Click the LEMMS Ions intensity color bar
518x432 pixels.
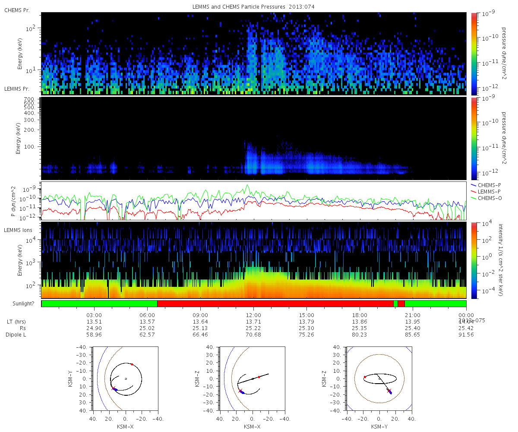tap(474, 260)
